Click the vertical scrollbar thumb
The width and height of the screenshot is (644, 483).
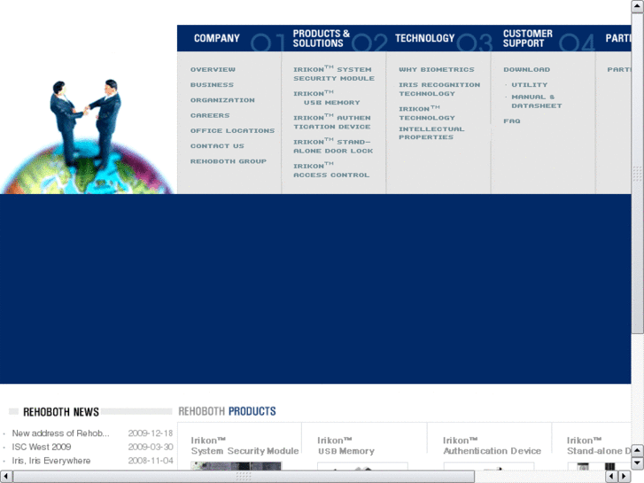(637, 174)
